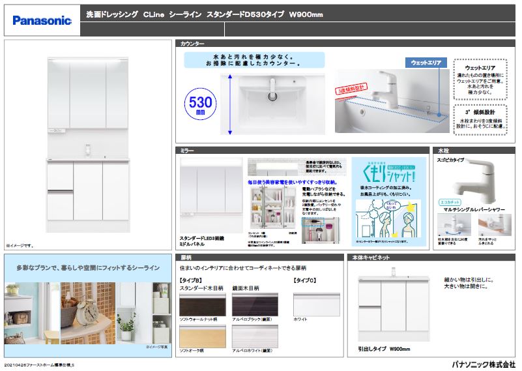Click the blue text 毎日使う美容家電を使いやすくすっきり収納
This screenshot has width=522, height=371.
coord(293,183)
